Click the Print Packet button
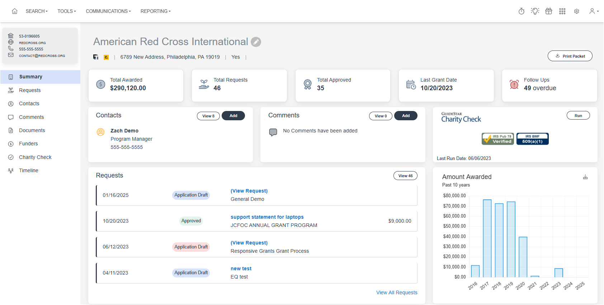The width and height of the screenshot is (604, 305). (570, 56)
